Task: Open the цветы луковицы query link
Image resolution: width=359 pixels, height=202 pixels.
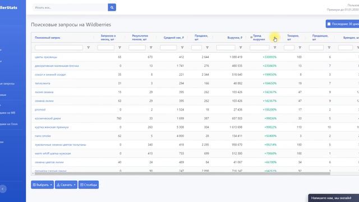Action: [46, 57]
